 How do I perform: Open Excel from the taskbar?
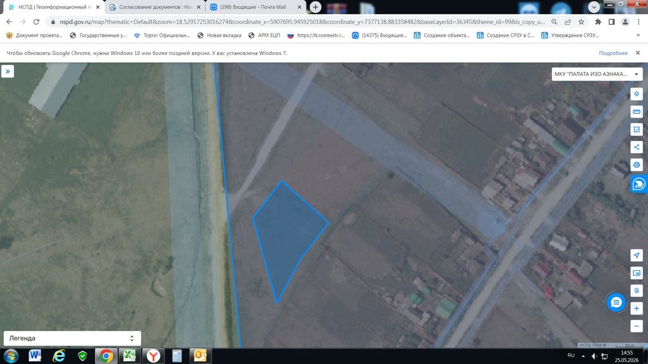[130, 356]
